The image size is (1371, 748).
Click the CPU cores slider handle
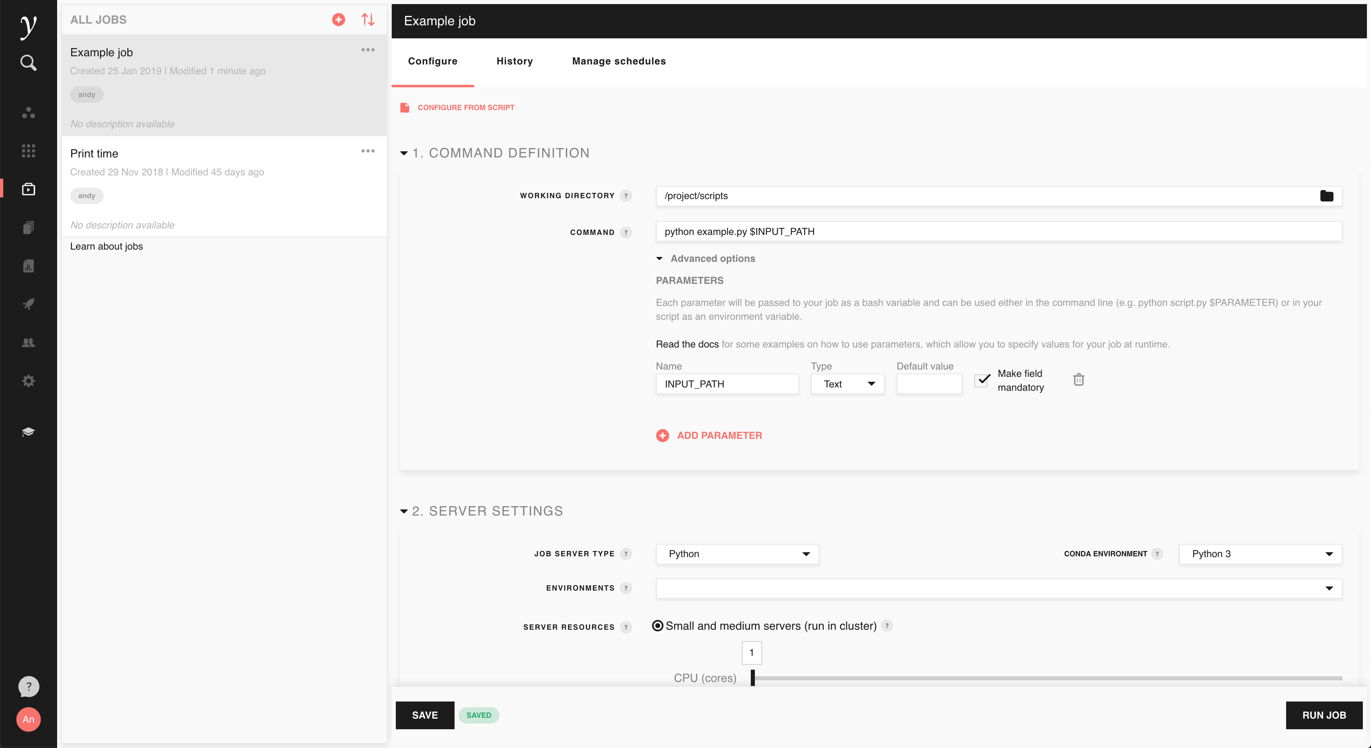pyautogui.click(x=752, y=678)
